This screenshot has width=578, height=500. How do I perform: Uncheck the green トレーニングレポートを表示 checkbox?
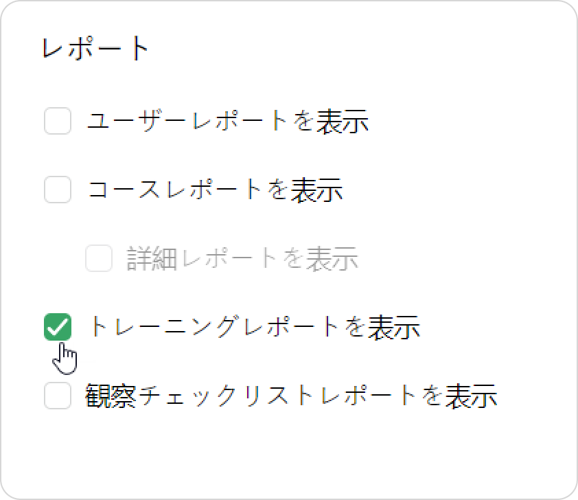point(58,327)
